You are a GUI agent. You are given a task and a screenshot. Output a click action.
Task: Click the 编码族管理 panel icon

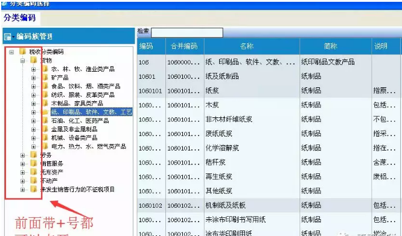7,37
